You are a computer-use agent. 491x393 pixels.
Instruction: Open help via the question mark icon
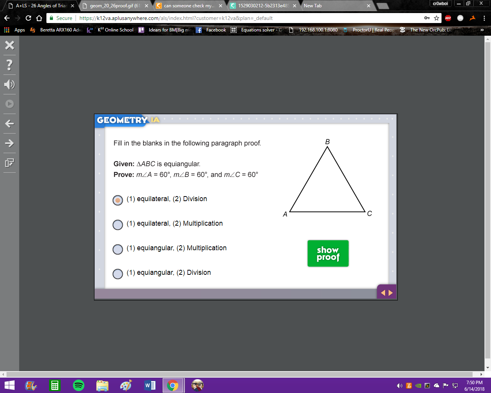tap(10, 65)
